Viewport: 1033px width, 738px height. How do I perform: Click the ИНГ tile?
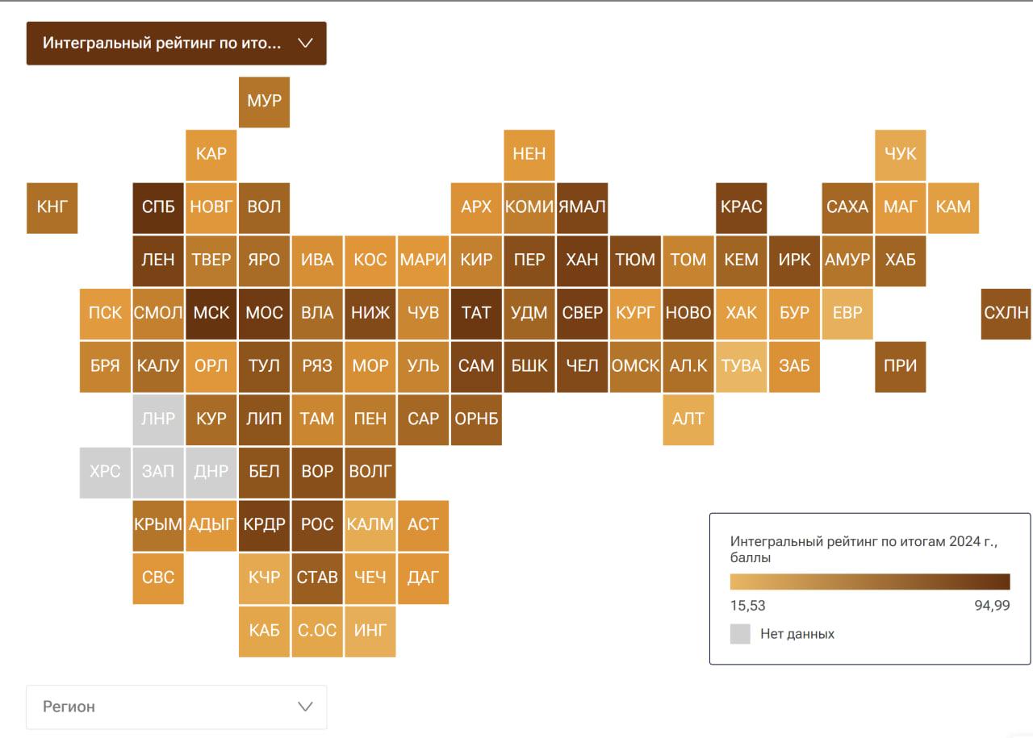point(370,631)
